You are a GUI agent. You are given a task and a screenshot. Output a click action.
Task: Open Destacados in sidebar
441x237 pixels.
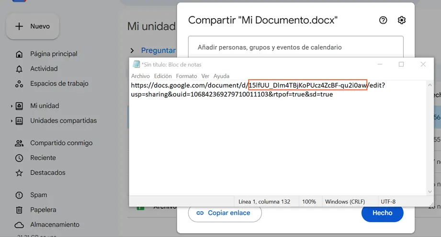[48, 172]
